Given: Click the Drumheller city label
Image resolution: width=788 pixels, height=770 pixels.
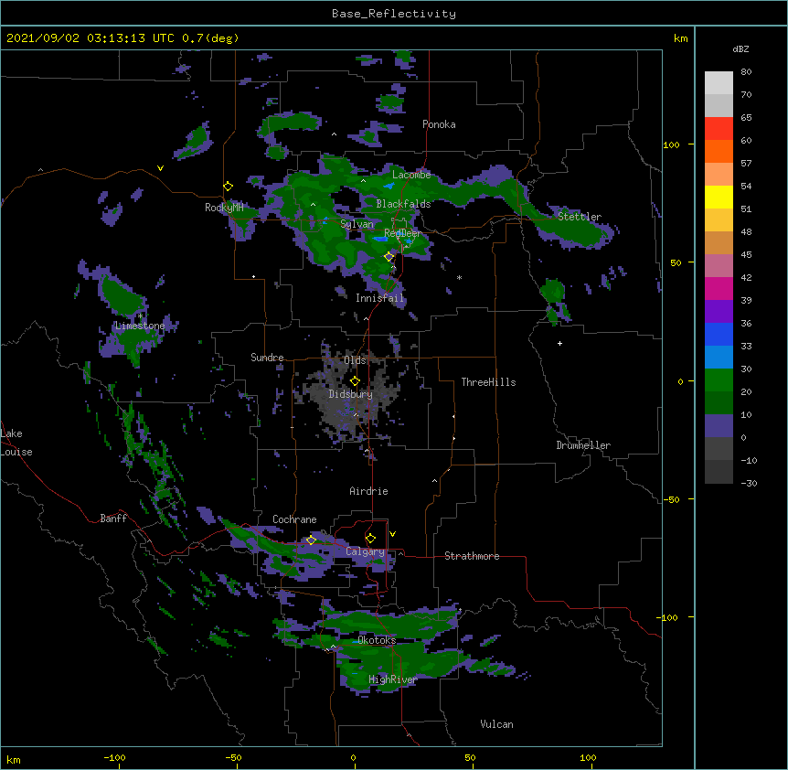Looking at the screenshot, I should point(583,445).
